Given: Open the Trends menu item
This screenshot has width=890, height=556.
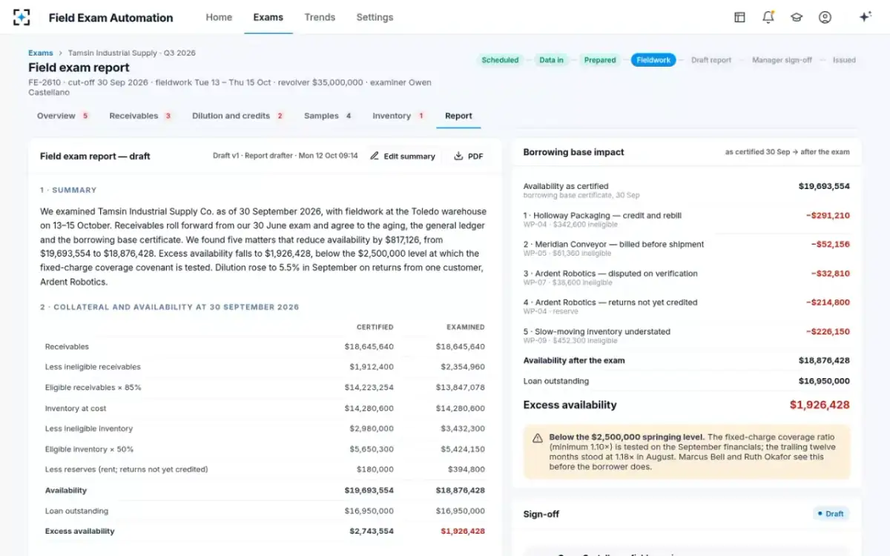Looking at the screenshot, I should pyautogui.click(x=320, y=17).
